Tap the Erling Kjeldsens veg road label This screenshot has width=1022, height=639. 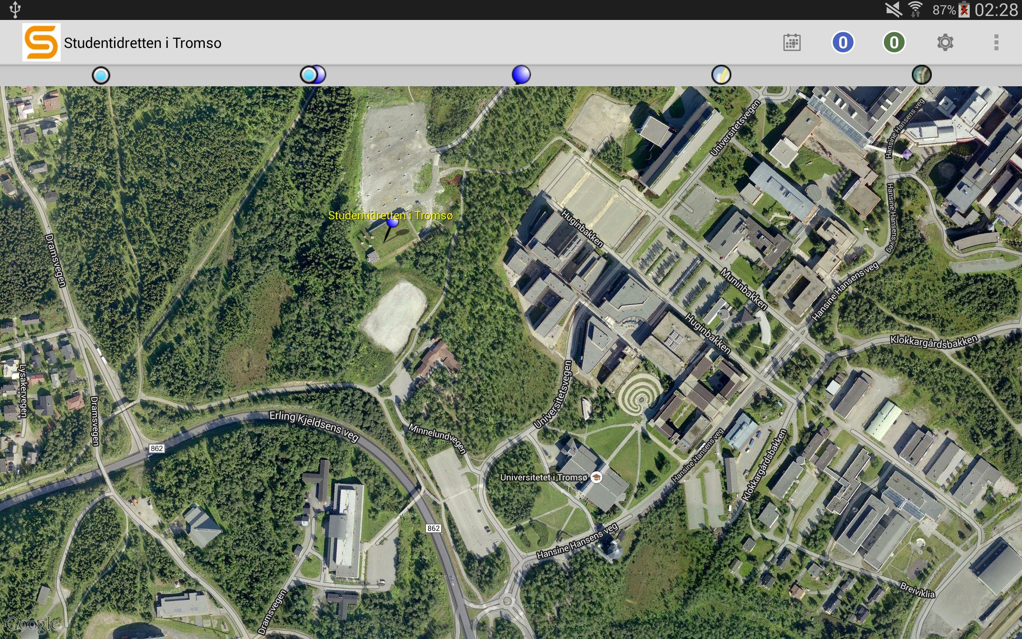(x=314, y=426)
